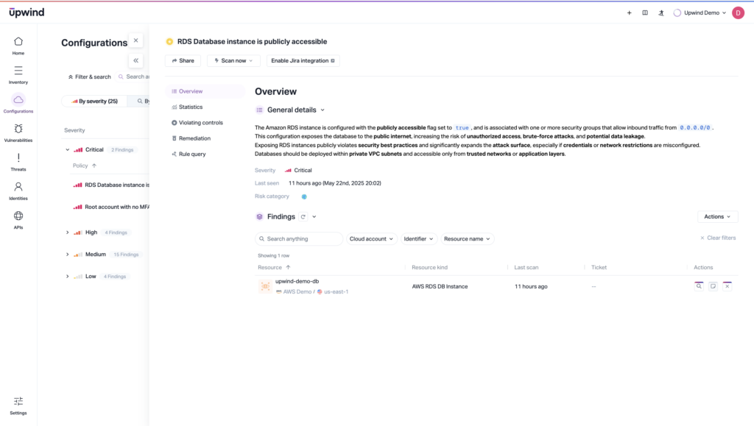Click the Last scan column header
754x426 pixels.
[x=526, y=268]
